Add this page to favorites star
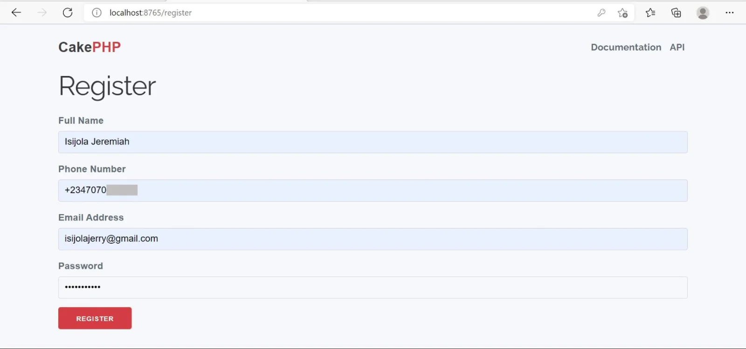This screenshot has height=349, width=746. [622, 13]
